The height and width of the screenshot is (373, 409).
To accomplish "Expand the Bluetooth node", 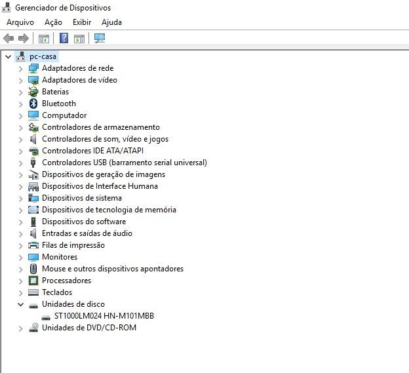I will (20, 104).
